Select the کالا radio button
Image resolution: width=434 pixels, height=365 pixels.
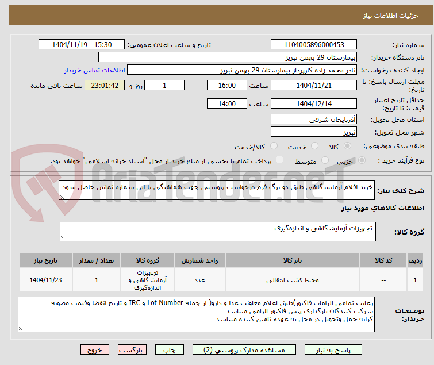point(347,146)
